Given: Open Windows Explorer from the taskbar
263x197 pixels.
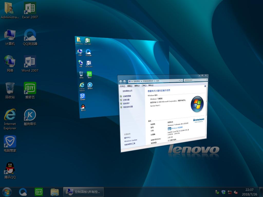Looking at the screenshot, I should pyautogui.click(x=55, y=192).
